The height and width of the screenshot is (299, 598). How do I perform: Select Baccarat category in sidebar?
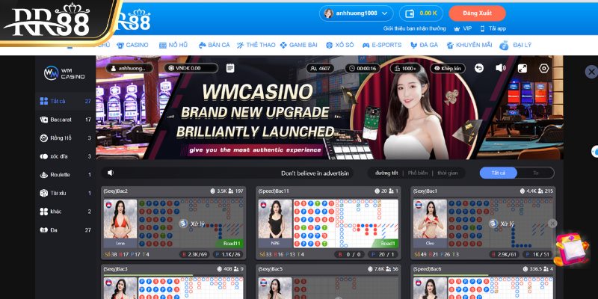click(x=65, y=120)
